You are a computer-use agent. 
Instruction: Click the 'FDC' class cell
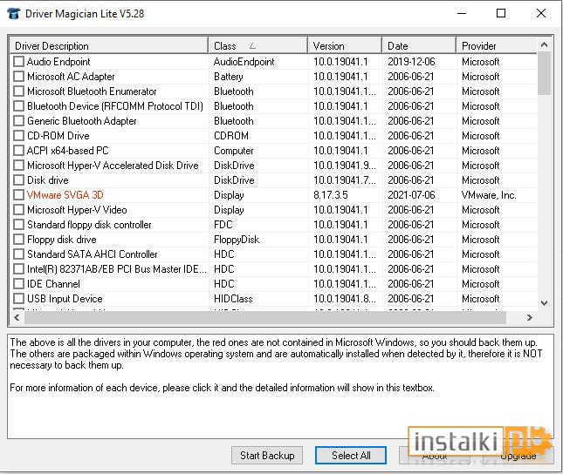click(223, 225)
